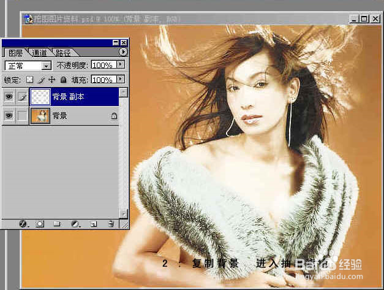Minimize the document window

353,19
